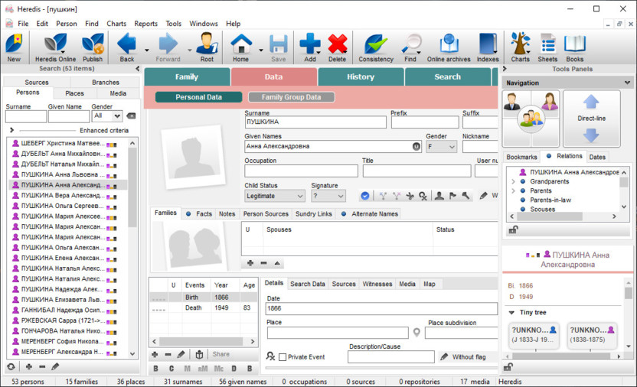Image resolution: width=637 pixels, height=387 pixels.
Task: Open the Books tool
Action: 574,47
